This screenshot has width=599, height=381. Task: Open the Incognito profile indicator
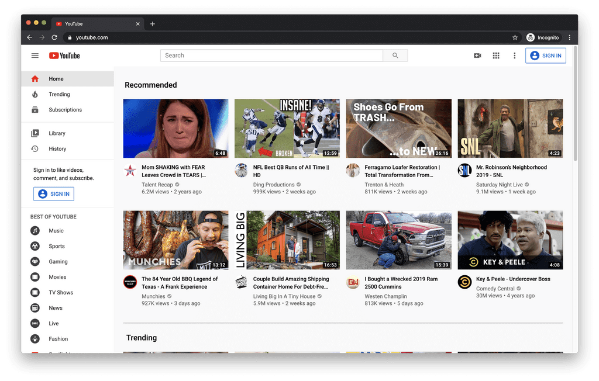[x=542, y=37]
